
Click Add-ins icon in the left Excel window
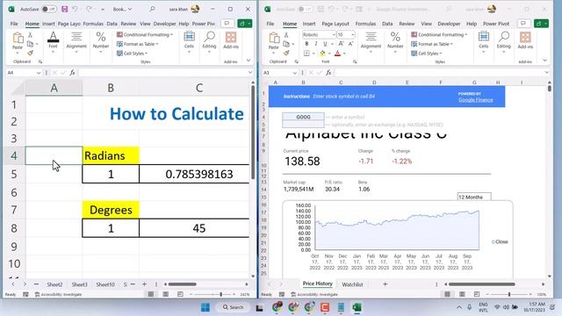click(x=231, y=40)
